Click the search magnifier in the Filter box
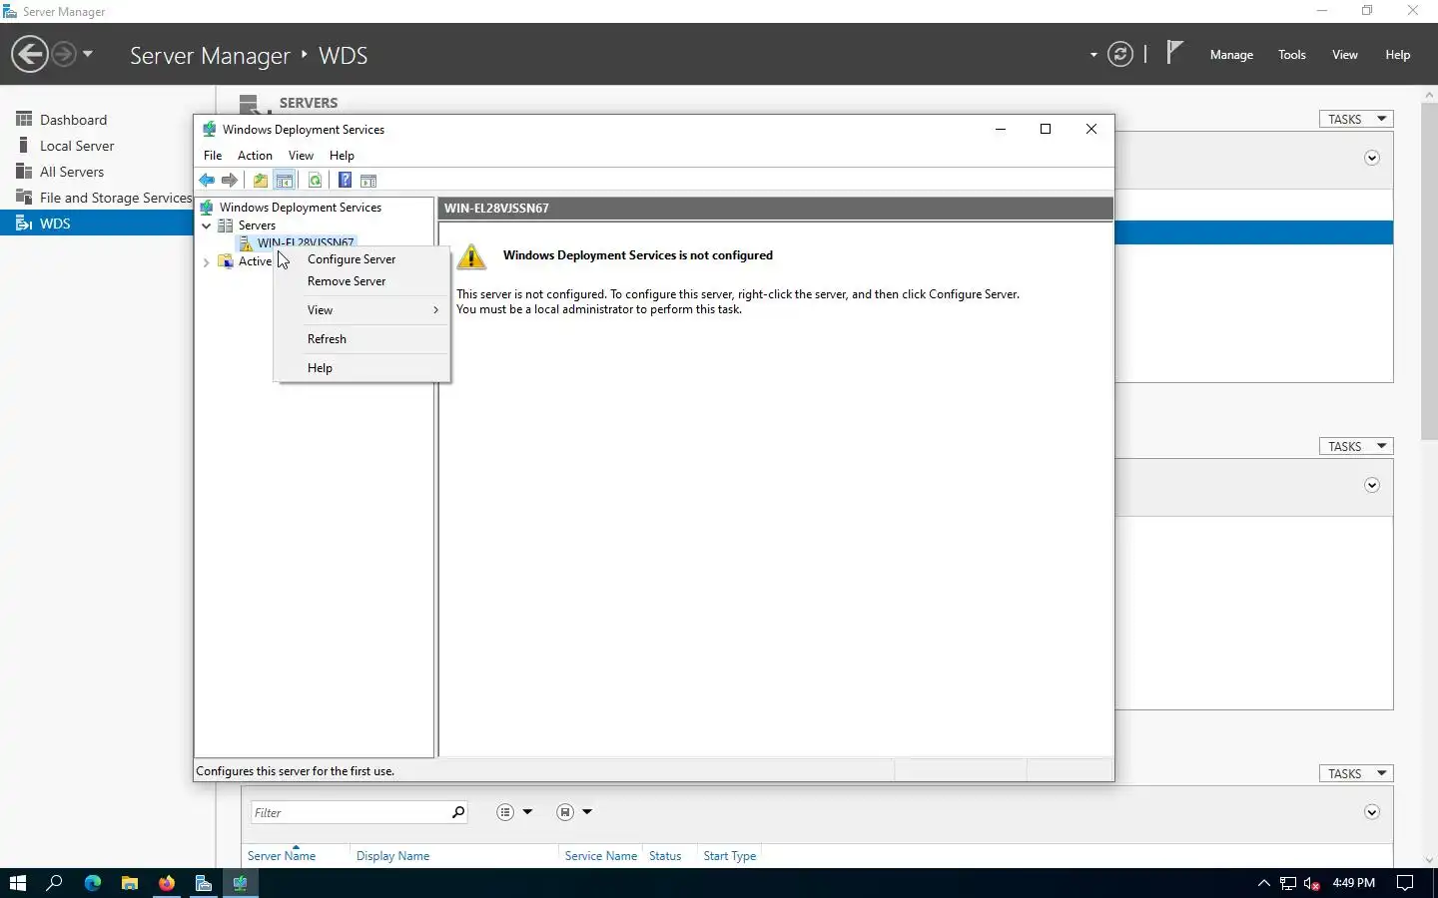This screenshot has height=898, width=1438. click(x=457, y=812)
